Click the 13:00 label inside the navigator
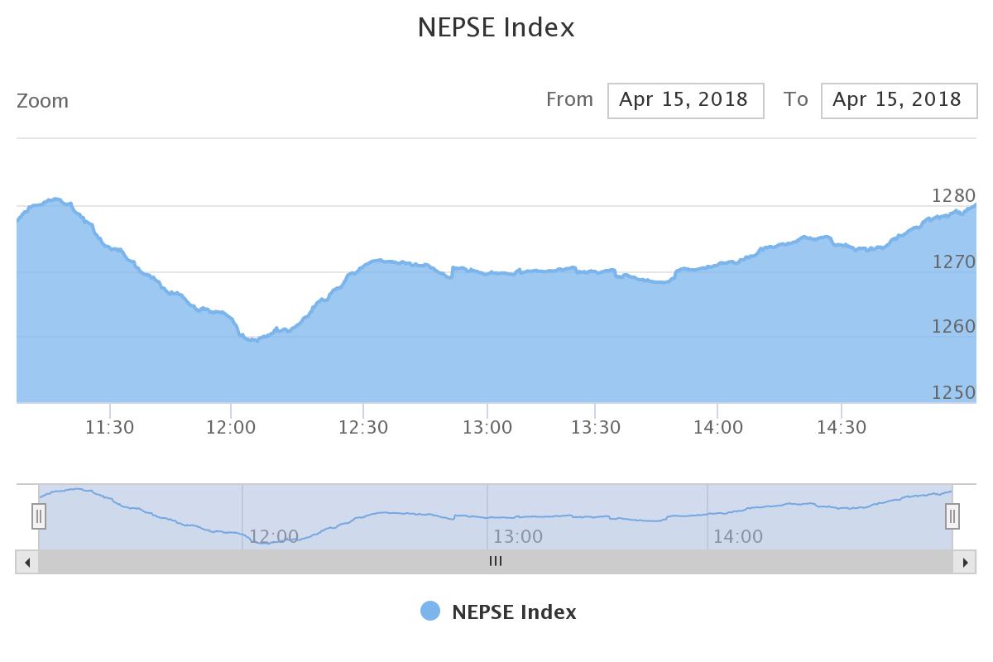The height and width of the screenshot is (662, 993). tap(518, 537)
